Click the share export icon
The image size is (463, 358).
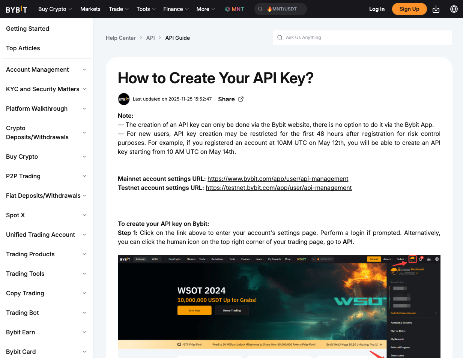(241, 99)
